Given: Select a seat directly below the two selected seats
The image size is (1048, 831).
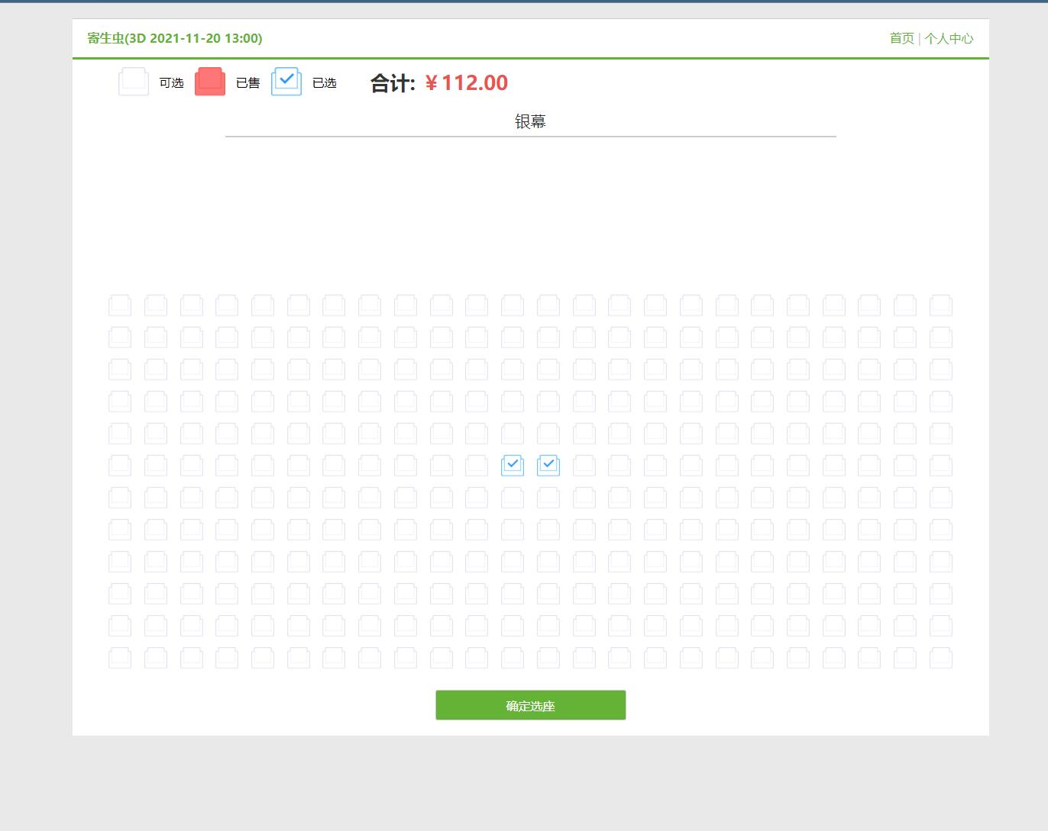Looking at the screenshot, I should tap(513, 498).
